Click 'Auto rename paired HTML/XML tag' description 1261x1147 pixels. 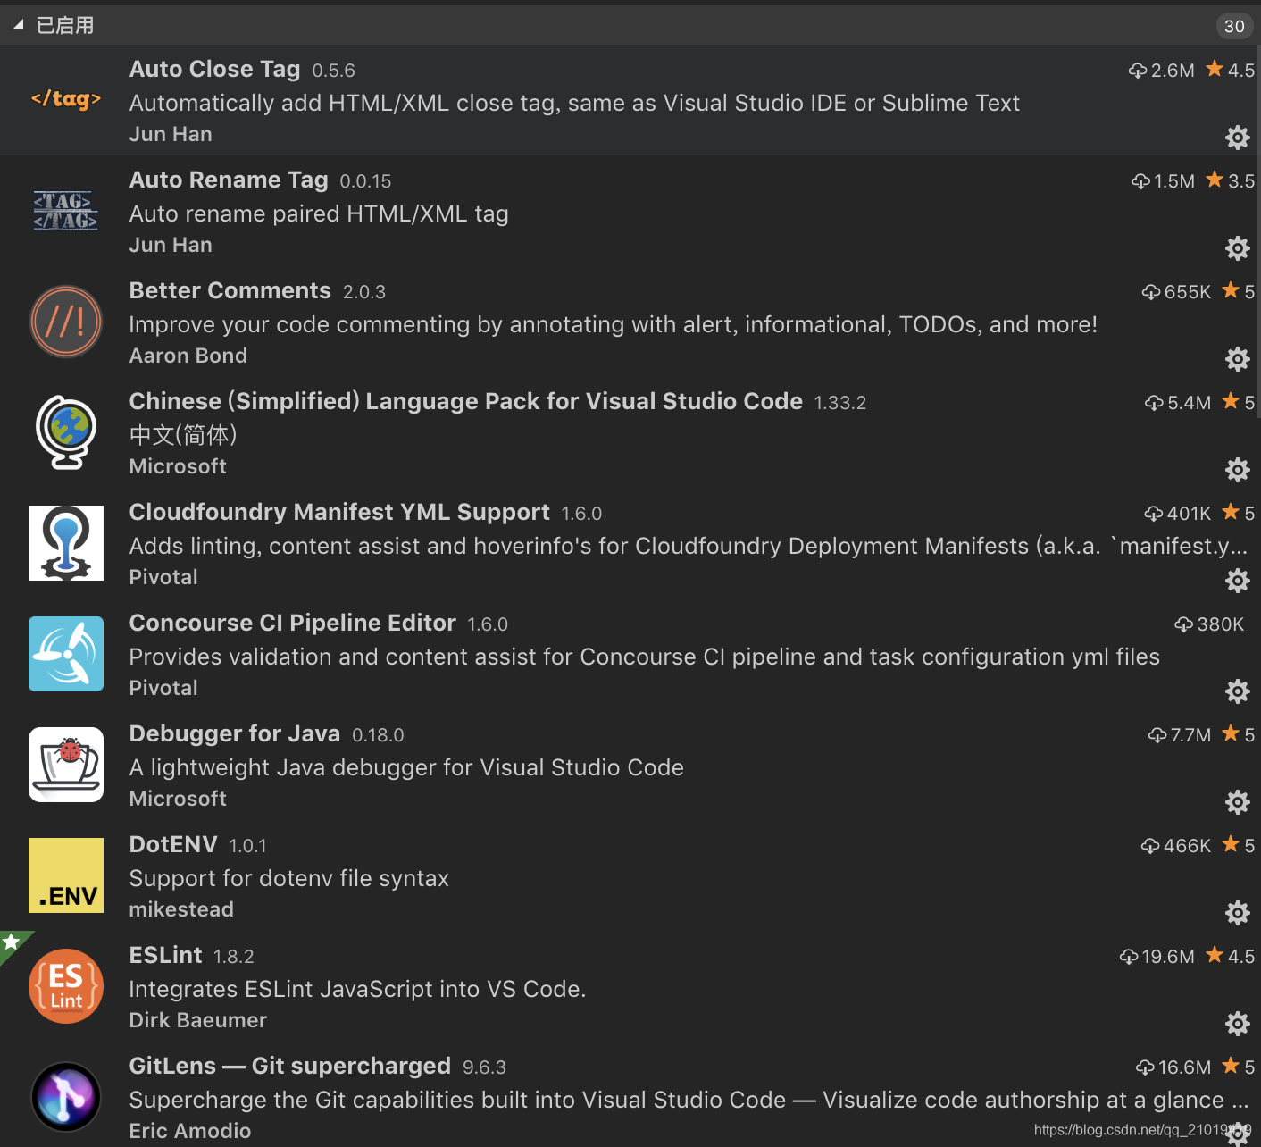click(319, 213)
